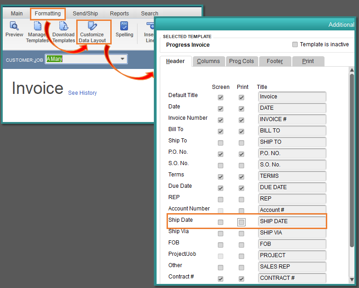359x288 pixels.
Task: Enable S.O. No. Print checkbox
Action: tap(241, 166)
